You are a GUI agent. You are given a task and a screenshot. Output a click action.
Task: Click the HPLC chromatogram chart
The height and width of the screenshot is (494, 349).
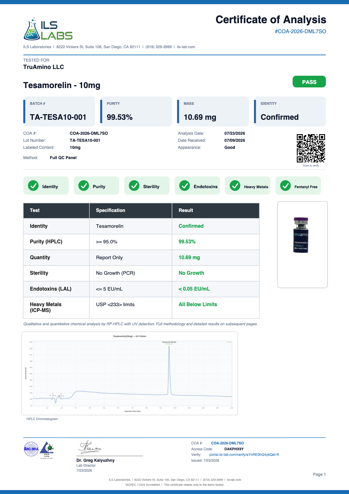tap(130, 373)
